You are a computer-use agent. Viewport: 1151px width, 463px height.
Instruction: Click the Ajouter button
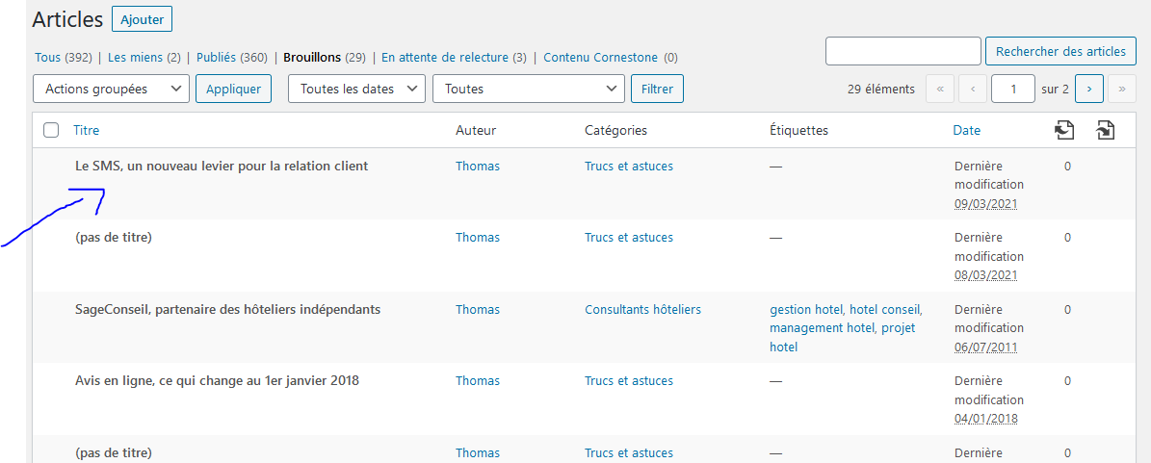142,19
